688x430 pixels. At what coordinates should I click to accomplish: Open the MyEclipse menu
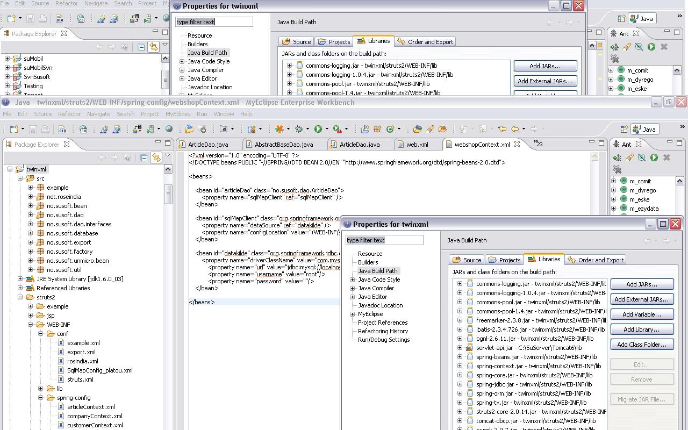tap(177, 114)
